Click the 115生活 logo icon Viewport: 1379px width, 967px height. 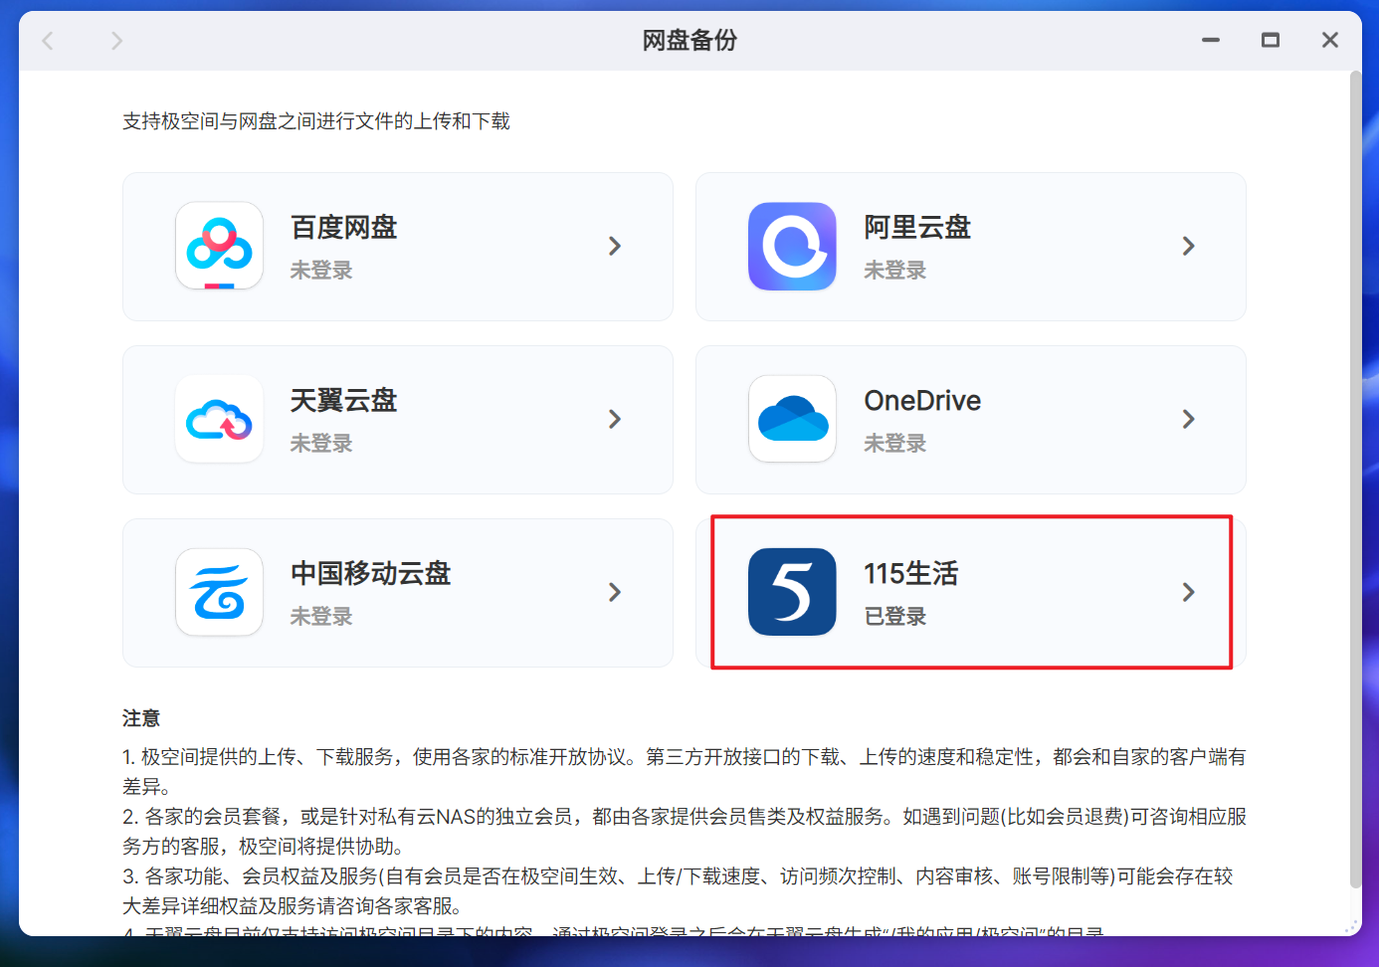point(792,592)
